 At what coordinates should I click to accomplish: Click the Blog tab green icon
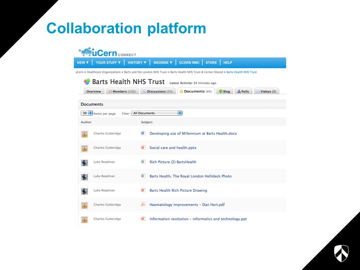[x=220, y=91]
